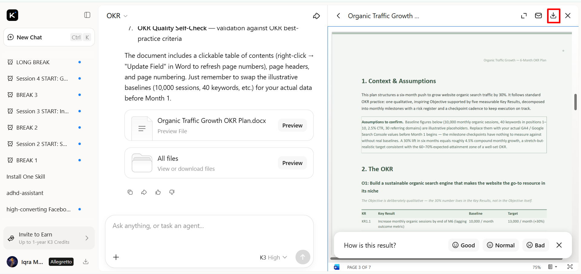
Task: Start a New Chat
Action: tap(49, 37)
